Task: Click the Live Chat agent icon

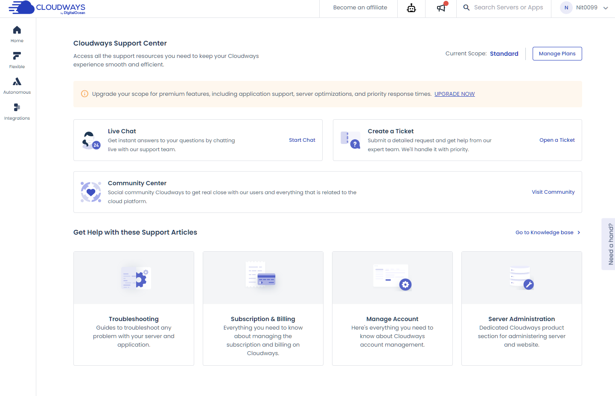Action: 90,140
